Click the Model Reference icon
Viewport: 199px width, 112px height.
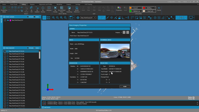(x=77, y=9)
